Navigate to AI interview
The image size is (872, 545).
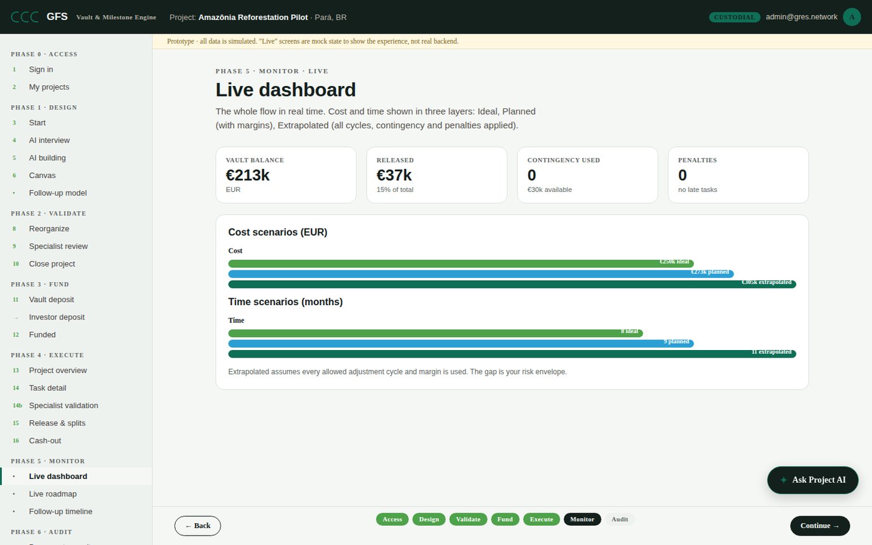click(76, 140)
